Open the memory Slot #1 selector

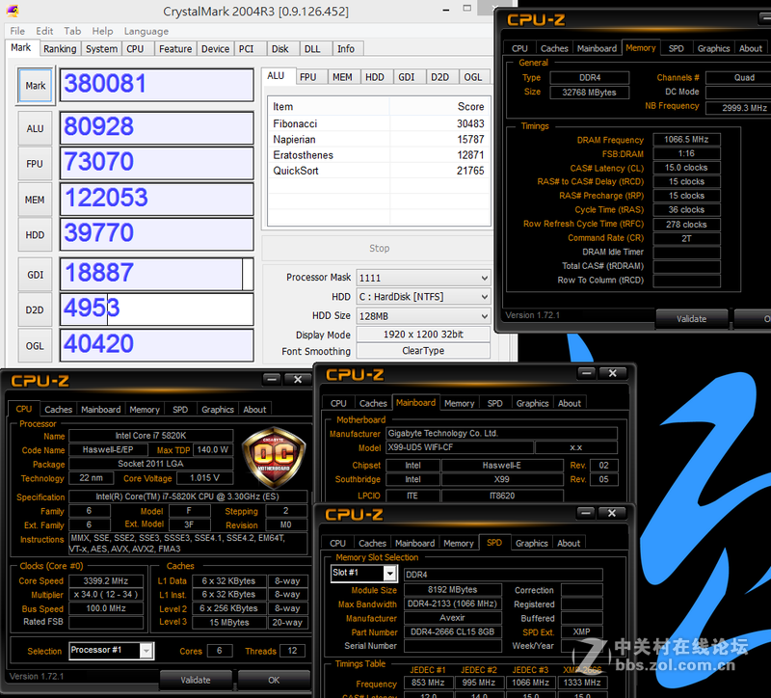click(x=363, y=573)
